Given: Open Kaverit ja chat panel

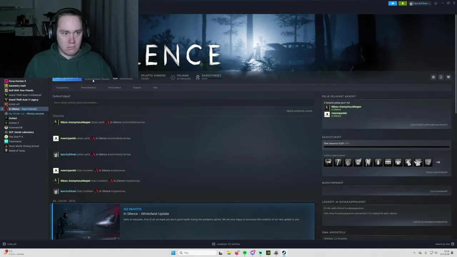Looking at the screenshot, I should [445, 244].
